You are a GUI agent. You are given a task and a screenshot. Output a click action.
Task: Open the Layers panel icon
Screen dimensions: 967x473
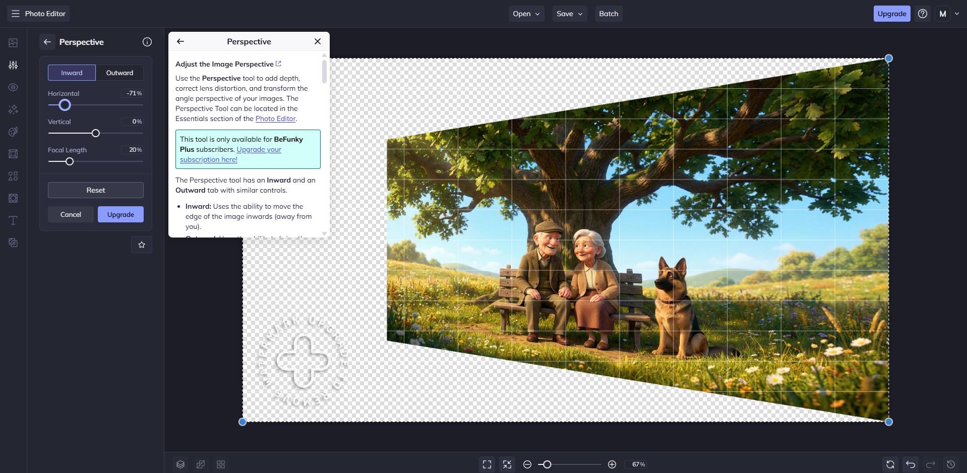[x=180, y=464]
